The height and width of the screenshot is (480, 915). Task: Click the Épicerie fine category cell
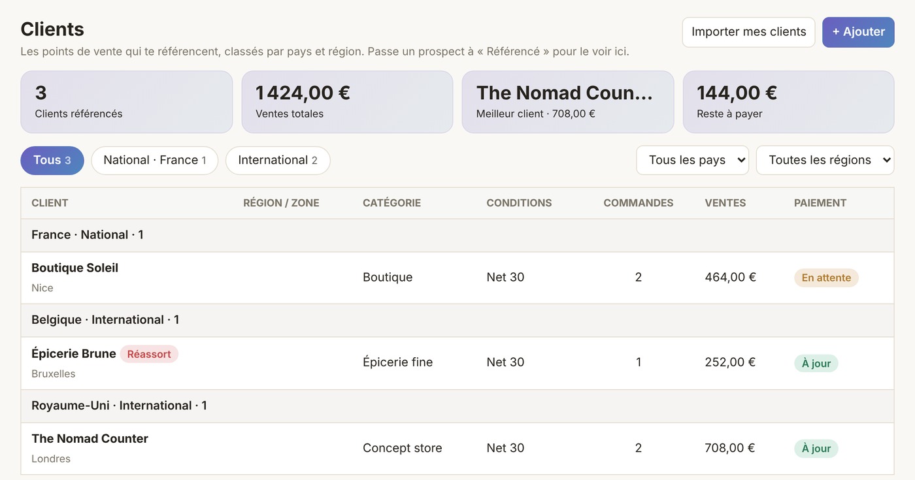pyautogui.click(x=397, y=362)
